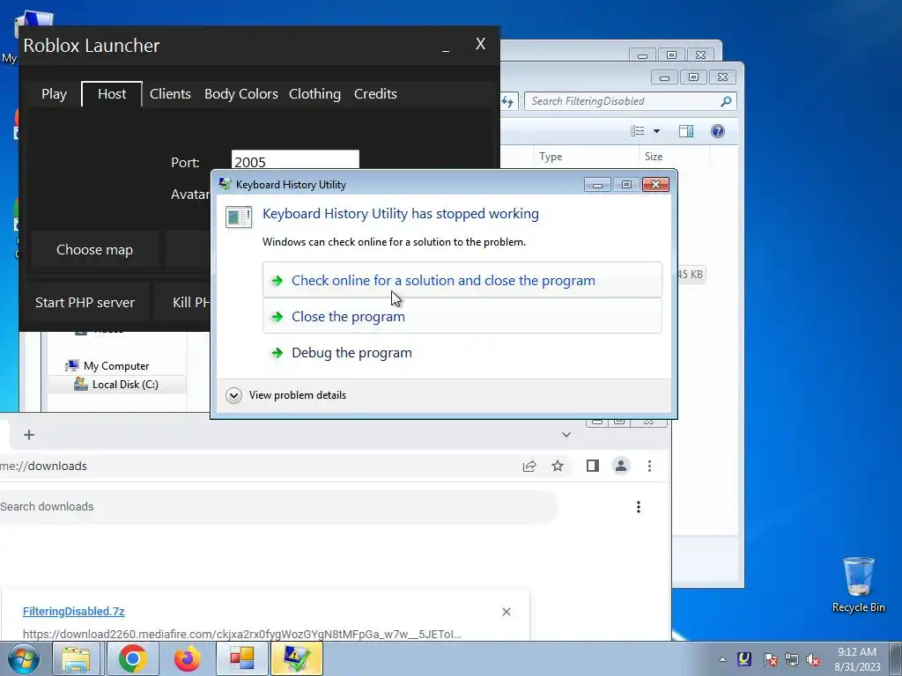This screenshot has height=676, width=902.
Task: Open the Chrome profile avatar icon
Action: click(621, 466)
